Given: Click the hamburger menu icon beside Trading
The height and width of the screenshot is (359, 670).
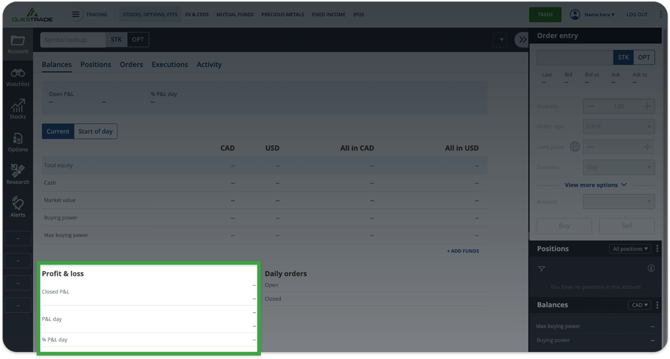Looking at the screenshot, I should pos(76,14).
